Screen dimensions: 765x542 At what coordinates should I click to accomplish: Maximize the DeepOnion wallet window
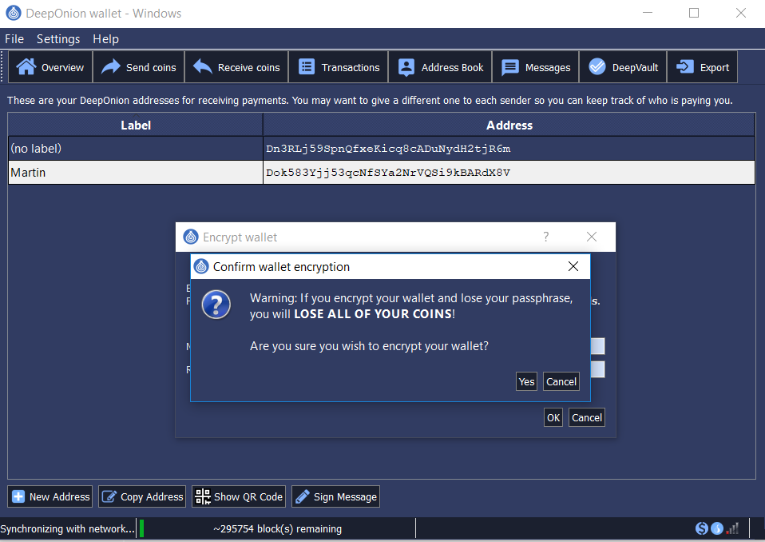point(694,13)
